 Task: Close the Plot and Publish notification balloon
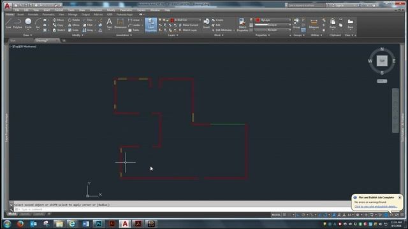(400, 198)
